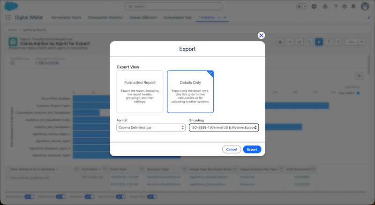Close the Analytics tab with X
375x205 pixels.
[x=225, y=17]
